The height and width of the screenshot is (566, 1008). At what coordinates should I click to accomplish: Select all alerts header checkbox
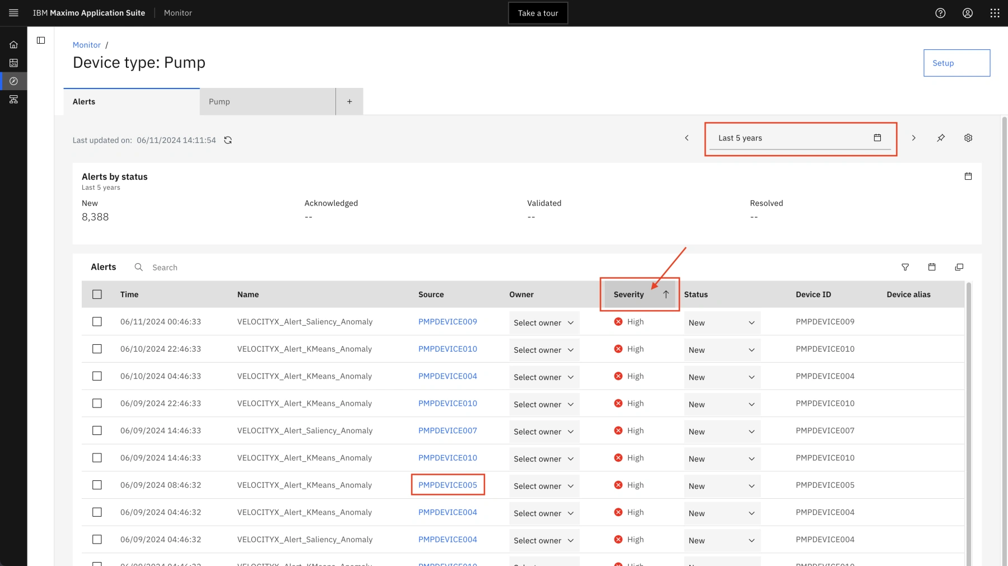tap(97, 294)
